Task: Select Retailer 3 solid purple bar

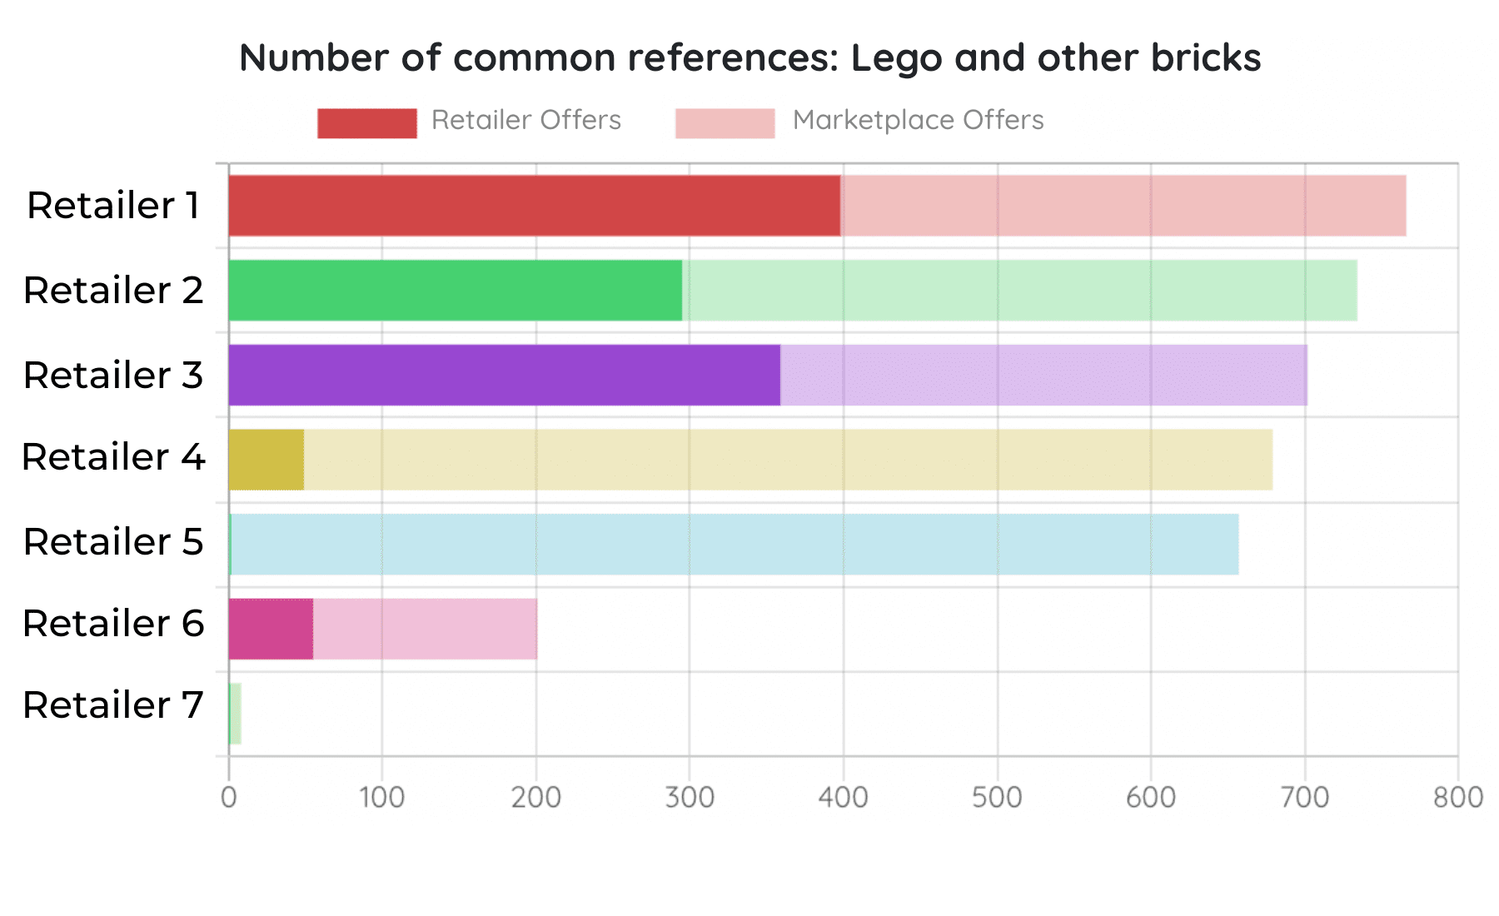Action: 504,376
